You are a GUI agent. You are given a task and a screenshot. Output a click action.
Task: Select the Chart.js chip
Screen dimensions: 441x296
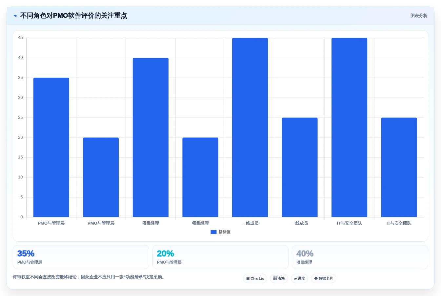click(x=255, y=279)
